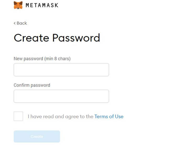Screen dimensions: 173x145
Task: Click the word 'Back' text
Action: [22, 23]
